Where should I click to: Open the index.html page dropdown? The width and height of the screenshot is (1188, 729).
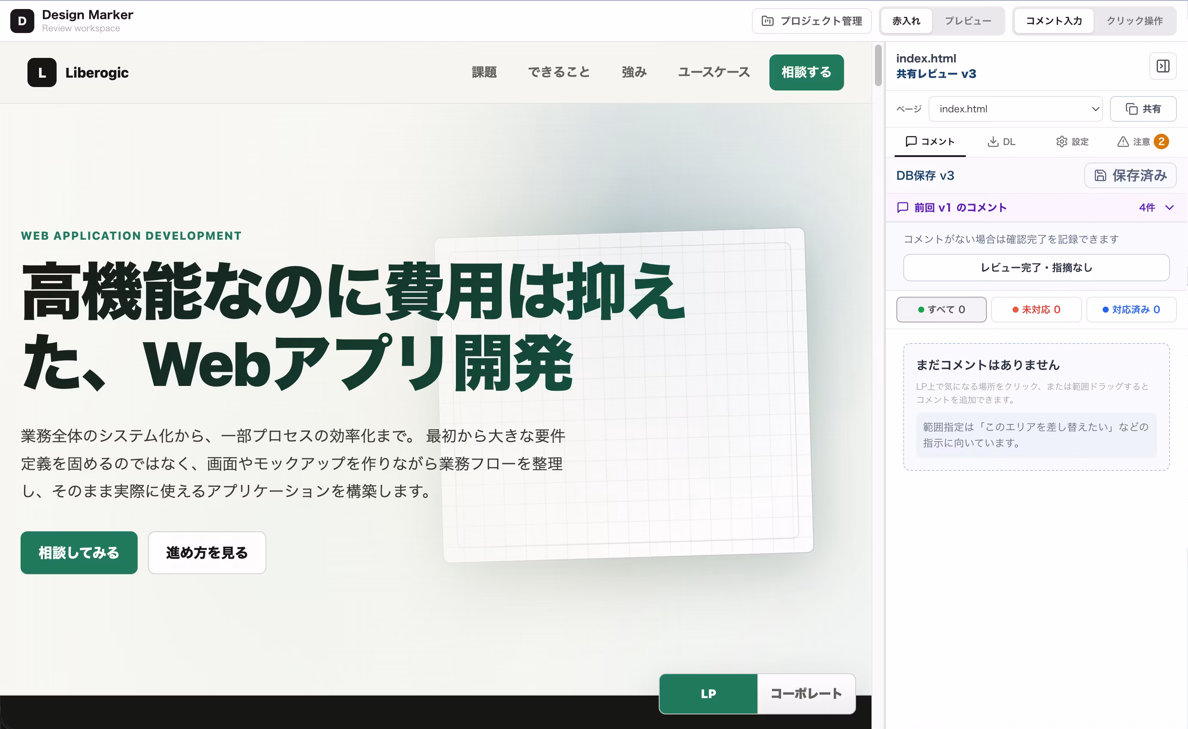[1016, 109]
